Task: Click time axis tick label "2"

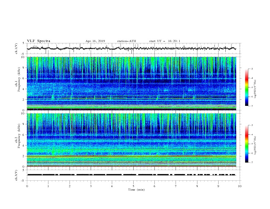Action: pos(70,186)
